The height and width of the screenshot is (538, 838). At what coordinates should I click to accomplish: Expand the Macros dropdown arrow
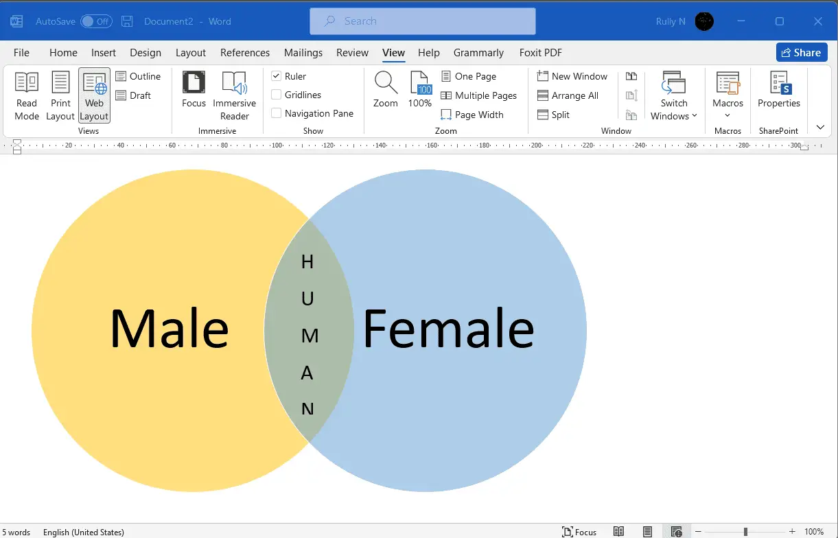point(727,113)
